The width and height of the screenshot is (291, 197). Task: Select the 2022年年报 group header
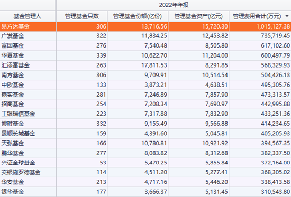(x=174, y=5)
